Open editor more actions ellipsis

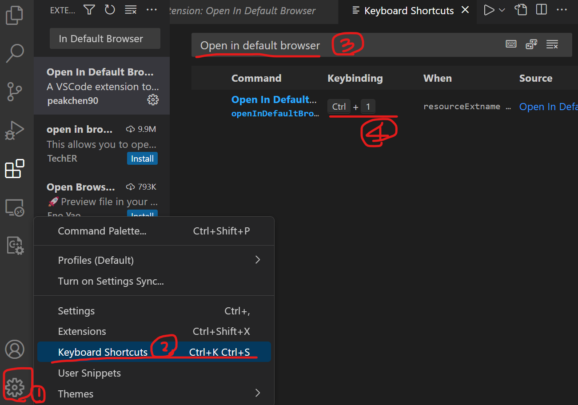pos(562,9)
